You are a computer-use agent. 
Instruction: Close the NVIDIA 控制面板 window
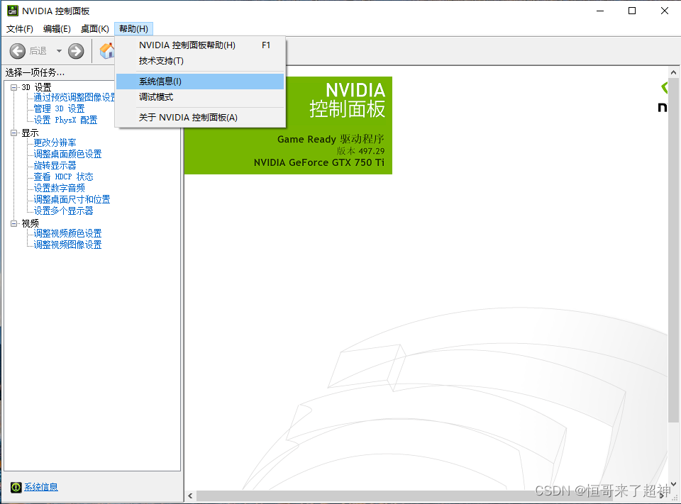665,11
